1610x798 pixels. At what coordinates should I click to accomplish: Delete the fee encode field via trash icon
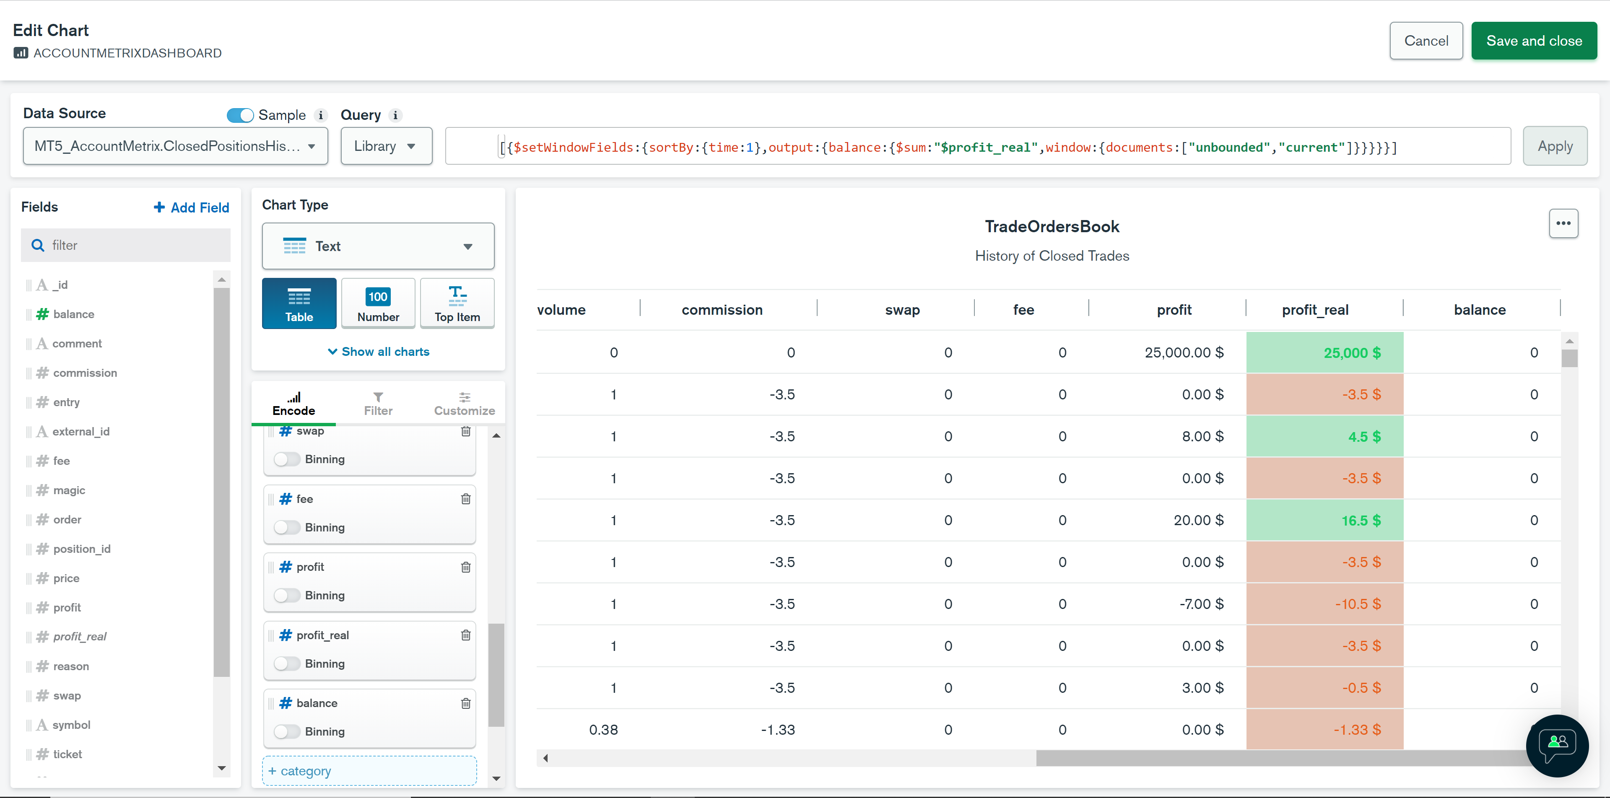click(x=466, y=499)
